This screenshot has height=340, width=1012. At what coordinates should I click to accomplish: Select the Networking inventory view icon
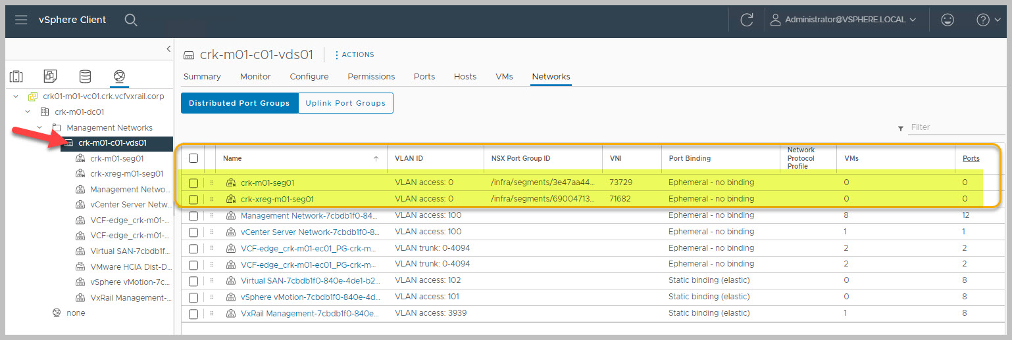click(119, 76)
